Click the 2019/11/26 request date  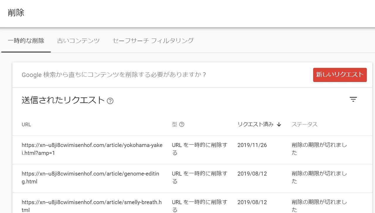[x=252, y=145]
